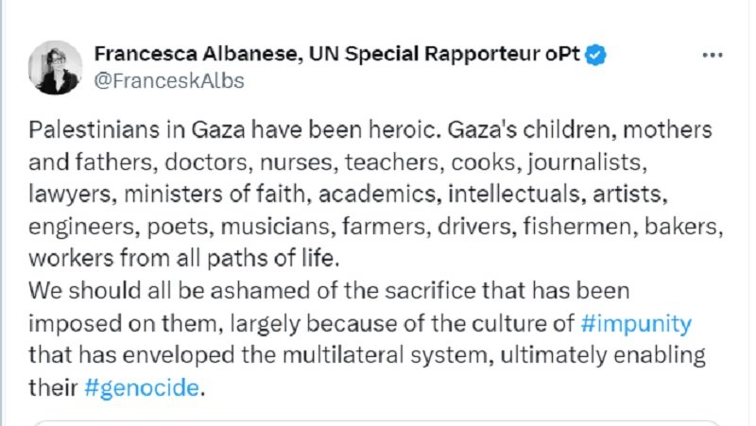
Task: Click the display name Francesca Albanese
Action: point(198,54)
